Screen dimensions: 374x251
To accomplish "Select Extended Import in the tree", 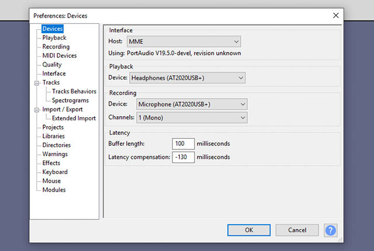I will click(74, 118).
